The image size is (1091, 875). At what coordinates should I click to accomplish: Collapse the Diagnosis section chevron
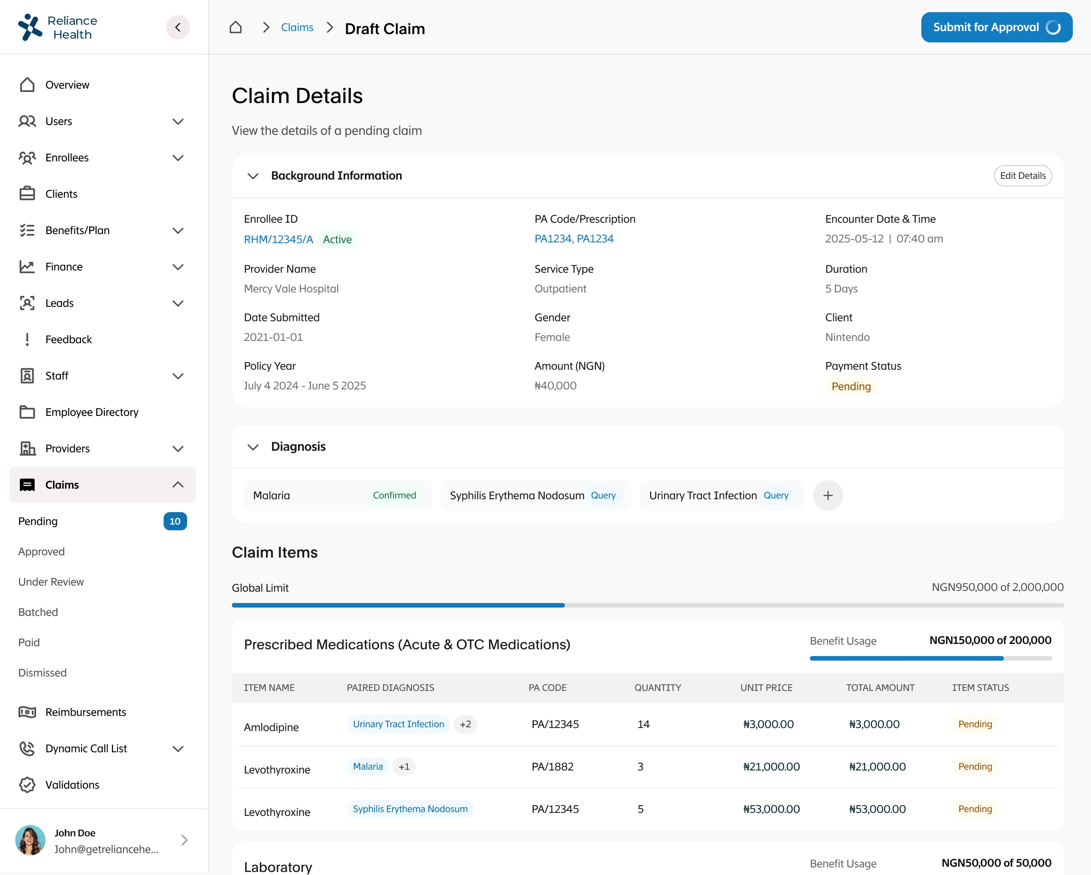(x=253, y=447)
